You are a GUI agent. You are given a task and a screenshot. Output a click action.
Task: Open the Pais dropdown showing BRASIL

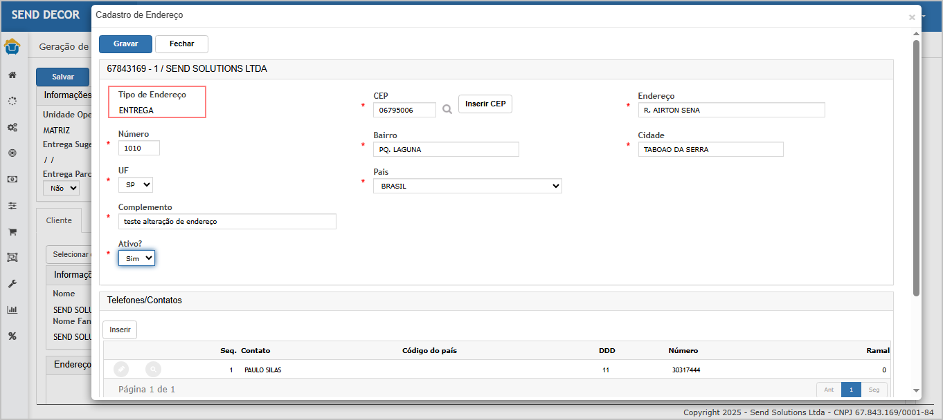pos(467,186)
